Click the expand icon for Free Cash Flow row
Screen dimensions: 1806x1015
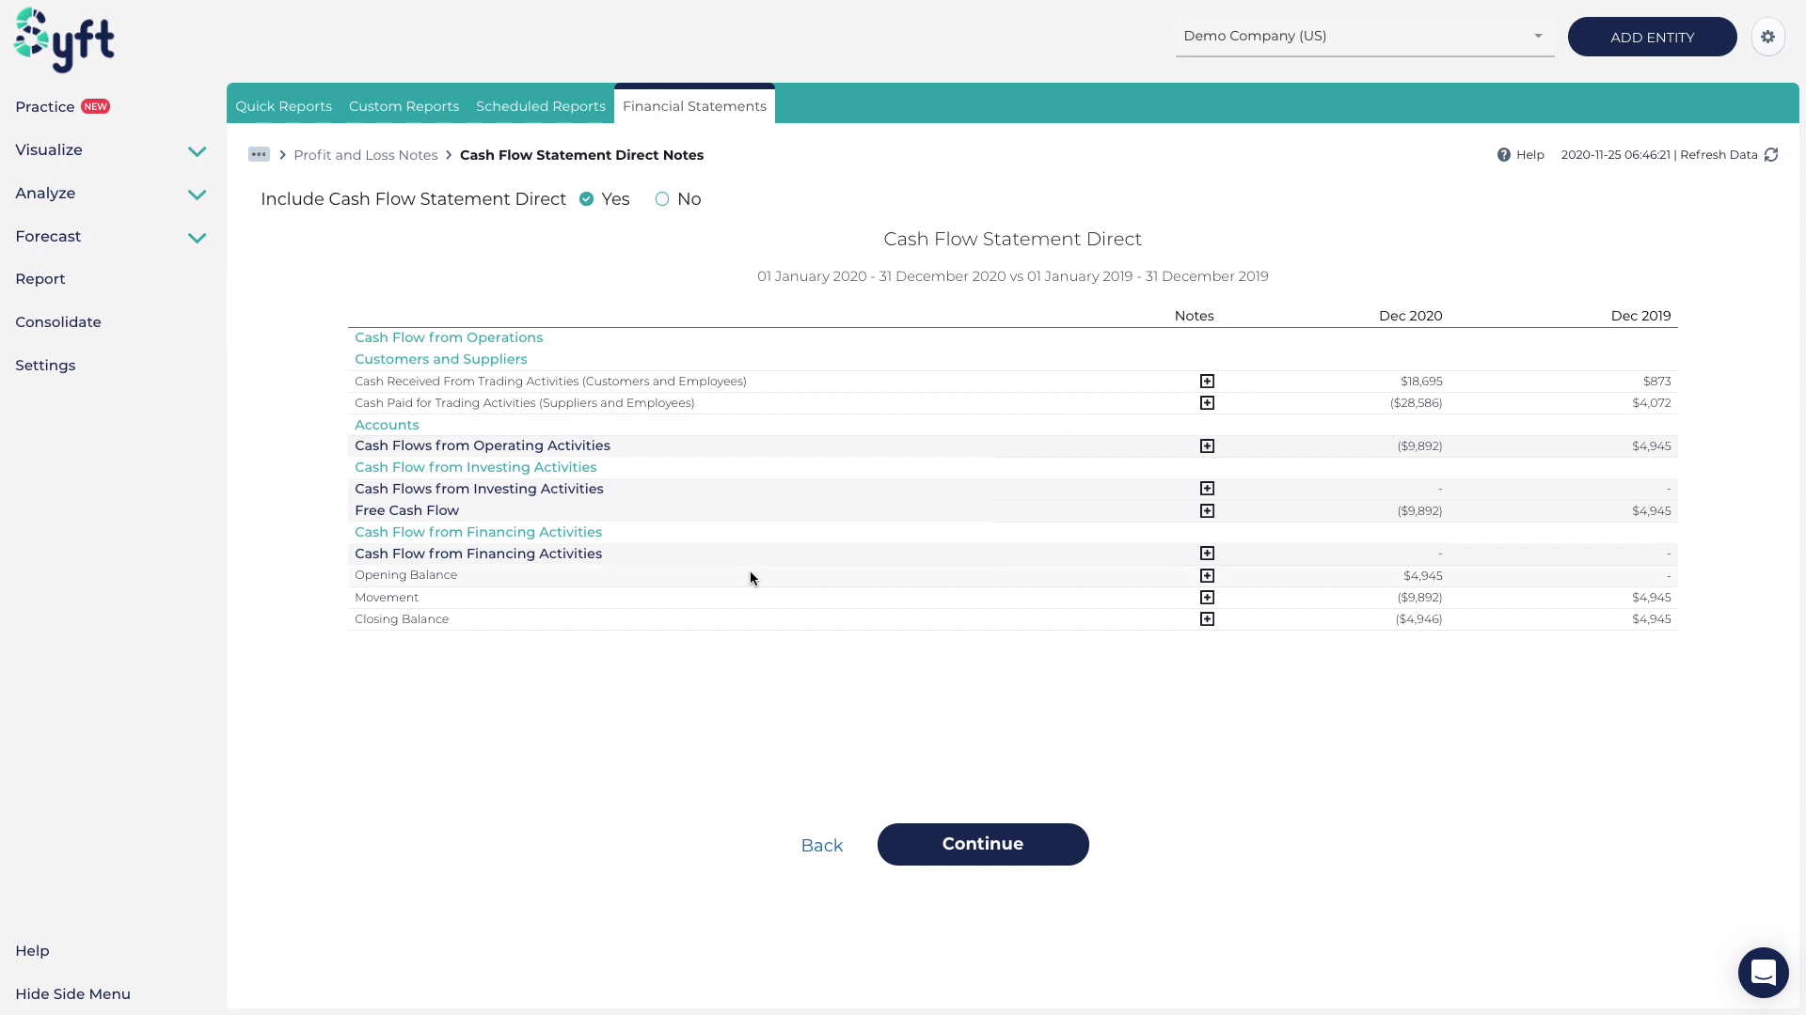click(x=1206, y=509)
